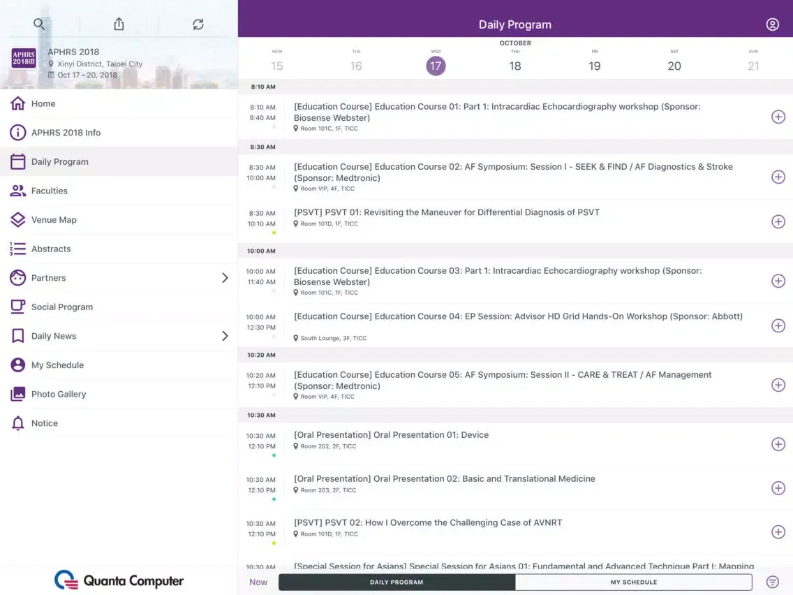The image size is (793, 595).
Task: Open My Schedule in the sidebar menu
Action: (119, 365)
